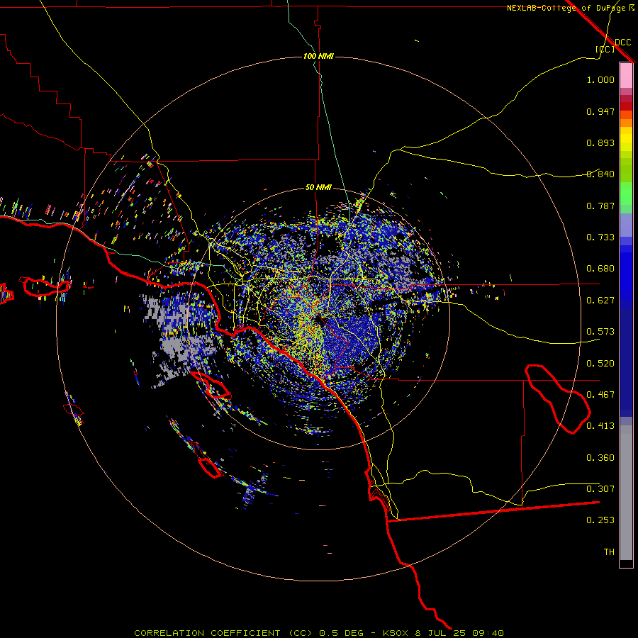Select the 0.680 legend value

coord(600,269)
